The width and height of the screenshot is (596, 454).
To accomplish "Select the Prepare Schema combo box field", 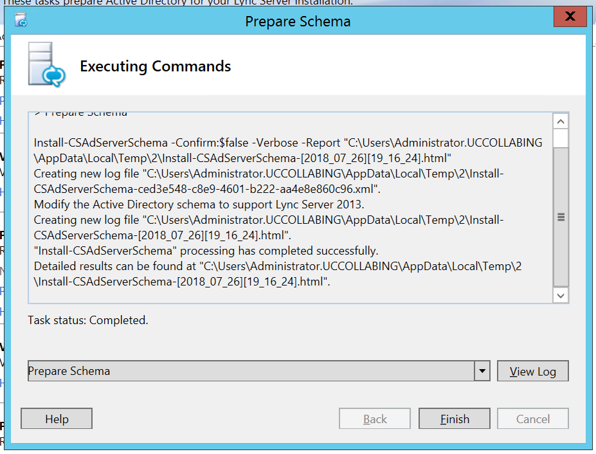I will [251, 371].
